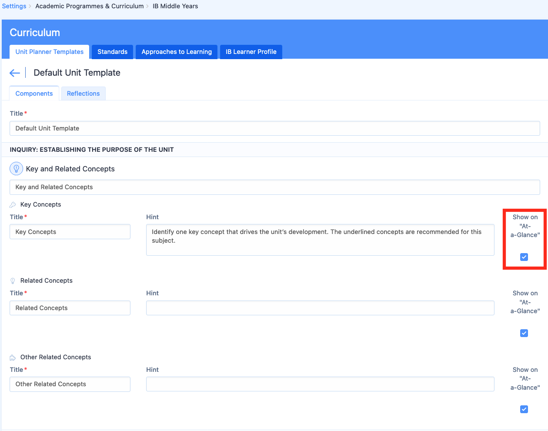Toggle At-a-Glance checkbox for Related Concepts
548x431 pixels.
point(524,333)
